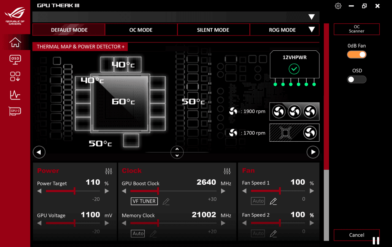Adjust the Fan Speed 1 slider handle
Screen dimensions: 392x247
(x=280, y=191)
